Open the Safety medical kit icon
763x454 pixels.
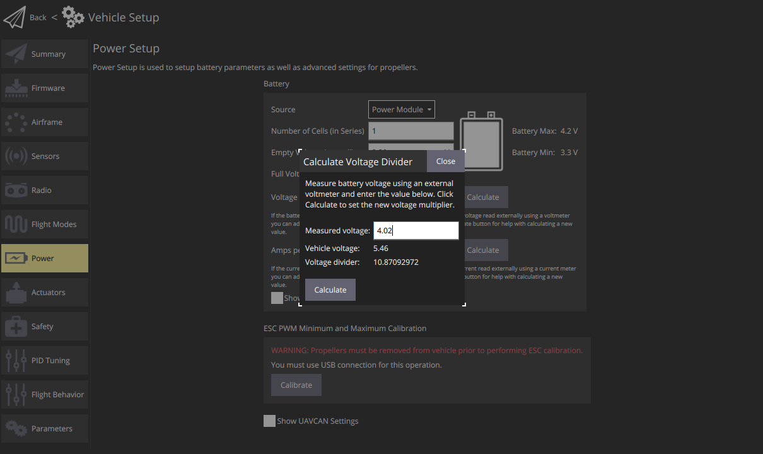coord(16,327)
